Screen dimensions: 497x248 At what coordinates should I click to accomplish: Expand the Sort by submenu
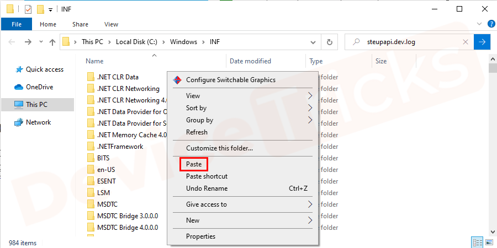coord(242,108)
